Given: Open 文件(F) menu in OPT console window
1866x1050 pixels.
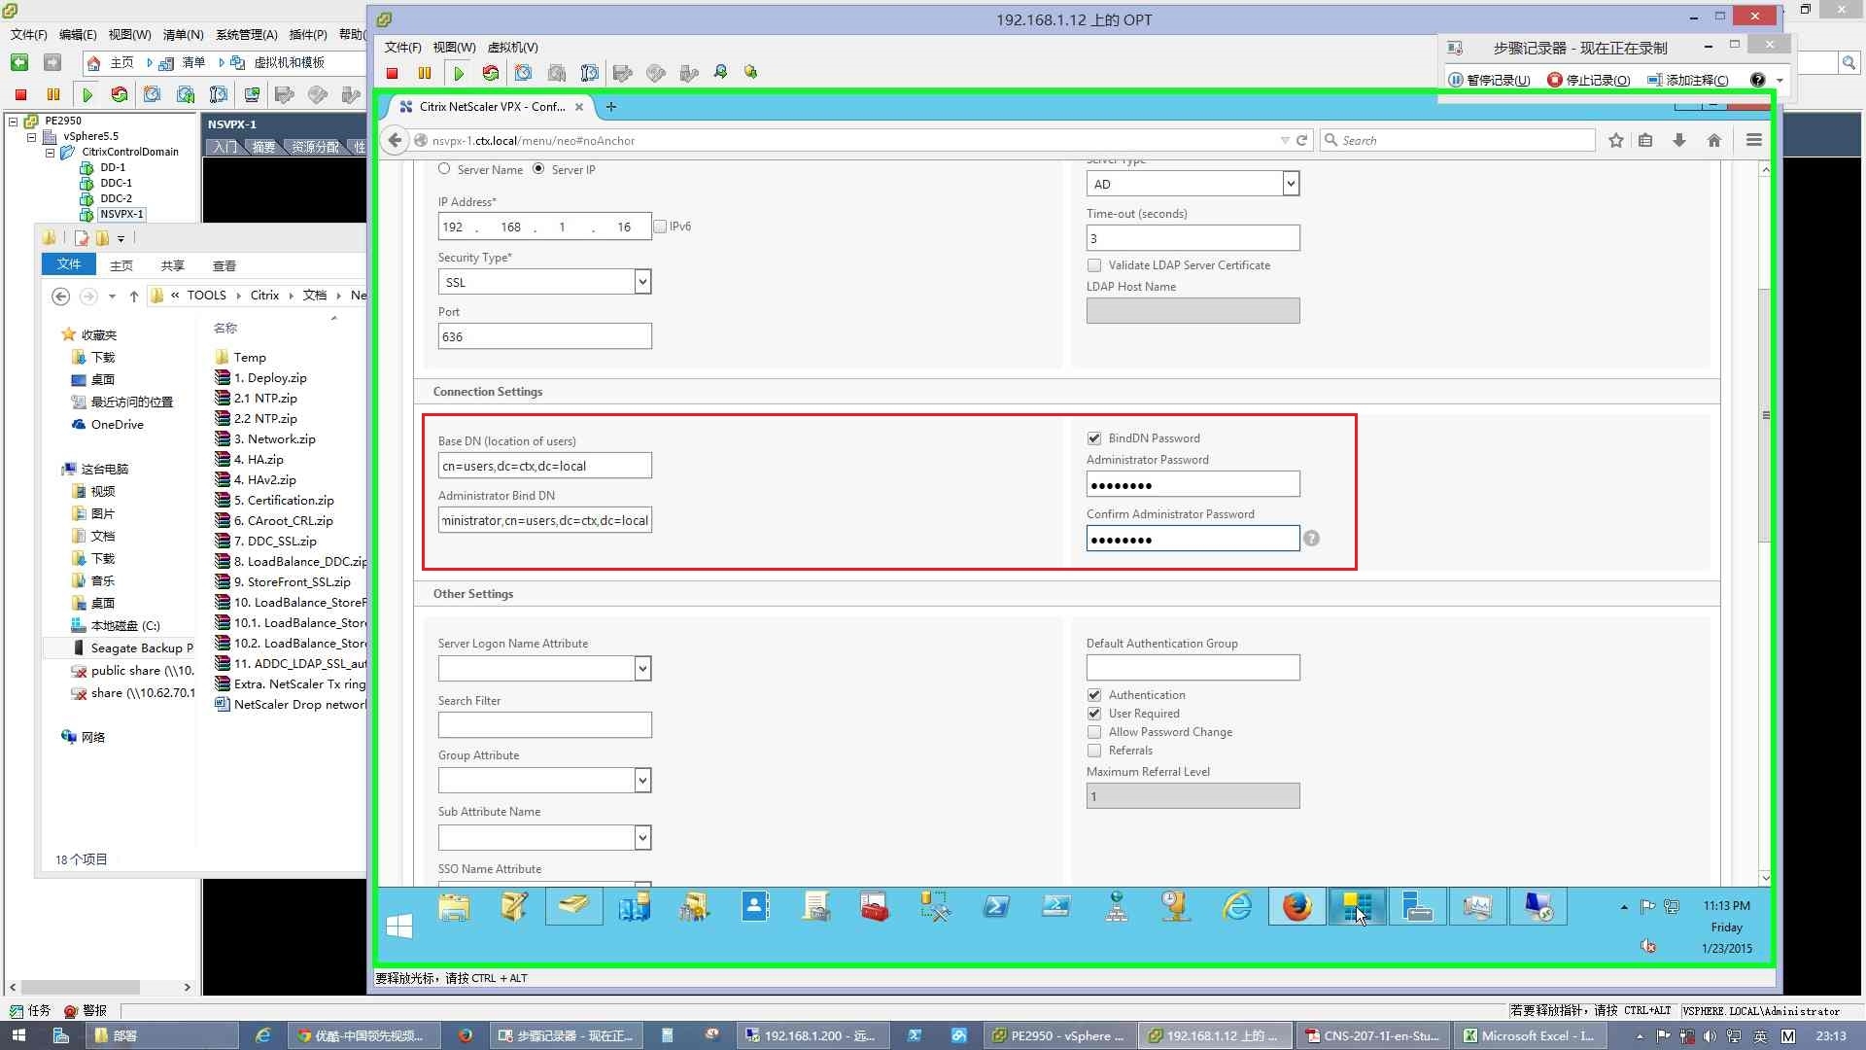Looking at the screenshot, I should pyautogui.click(x=402, y=47).
